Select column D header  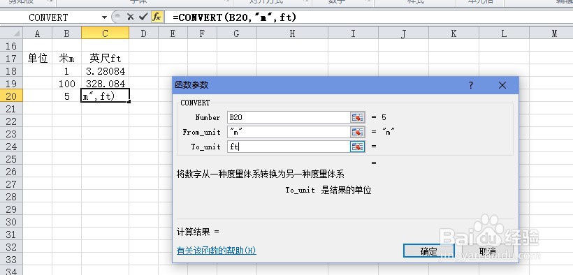[x=143, y=34]
